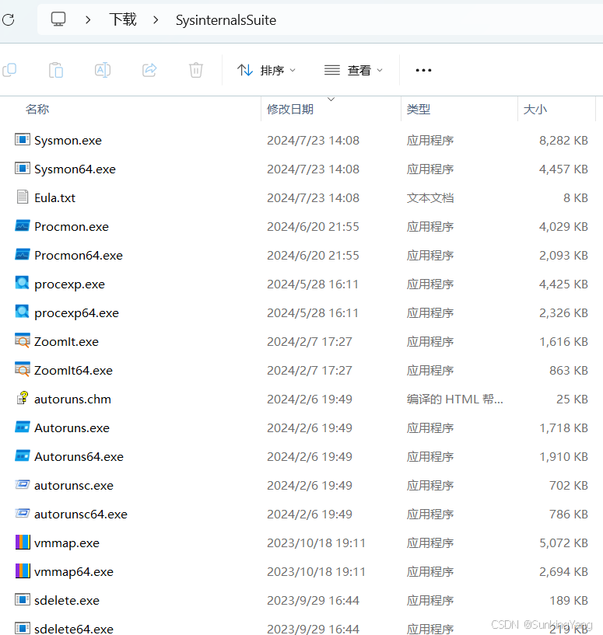Click the Paste toolbar icon

point(56,70)
